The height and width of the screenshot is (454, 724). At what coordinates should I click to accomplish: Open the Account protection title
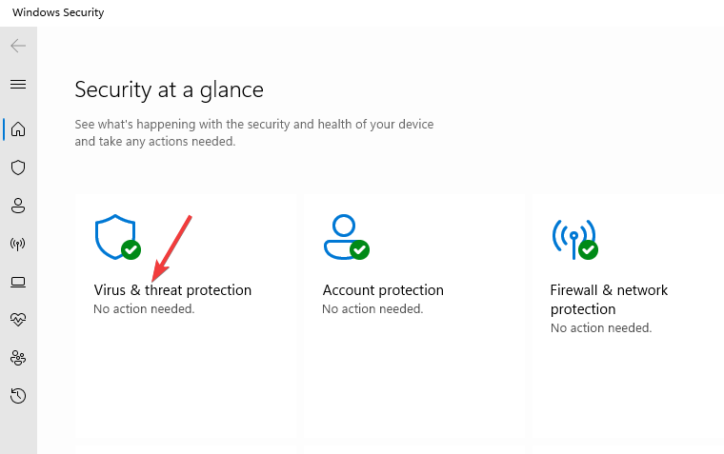tap(383, 290)
